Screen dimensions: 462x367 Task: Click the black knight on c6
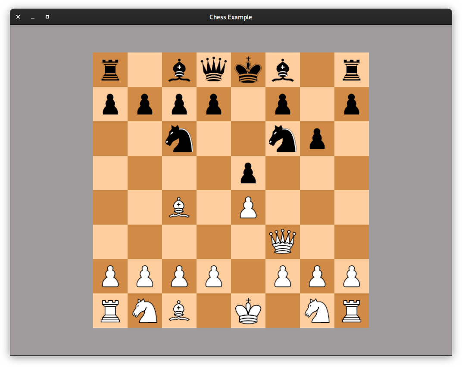179,139
